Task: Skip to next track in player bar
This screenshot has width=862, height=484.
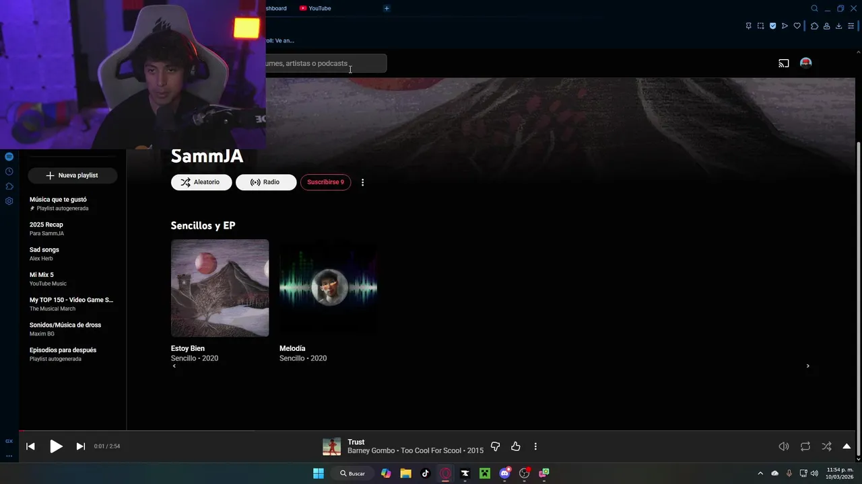Action: click(x=81, y=446)
